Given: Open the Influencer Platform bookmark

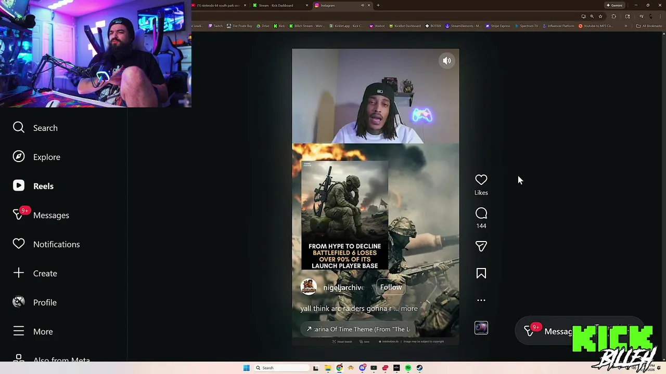Looking at the screenshot, I should click(x=558, y=26).
